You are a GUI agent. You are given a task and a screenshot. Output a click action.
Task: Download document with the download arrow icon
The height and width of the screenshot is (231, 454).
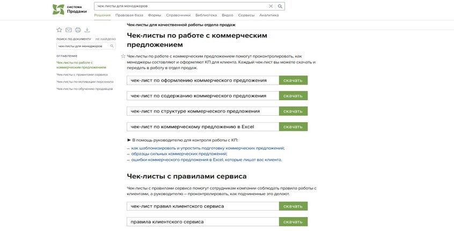(x=87, y=30)
